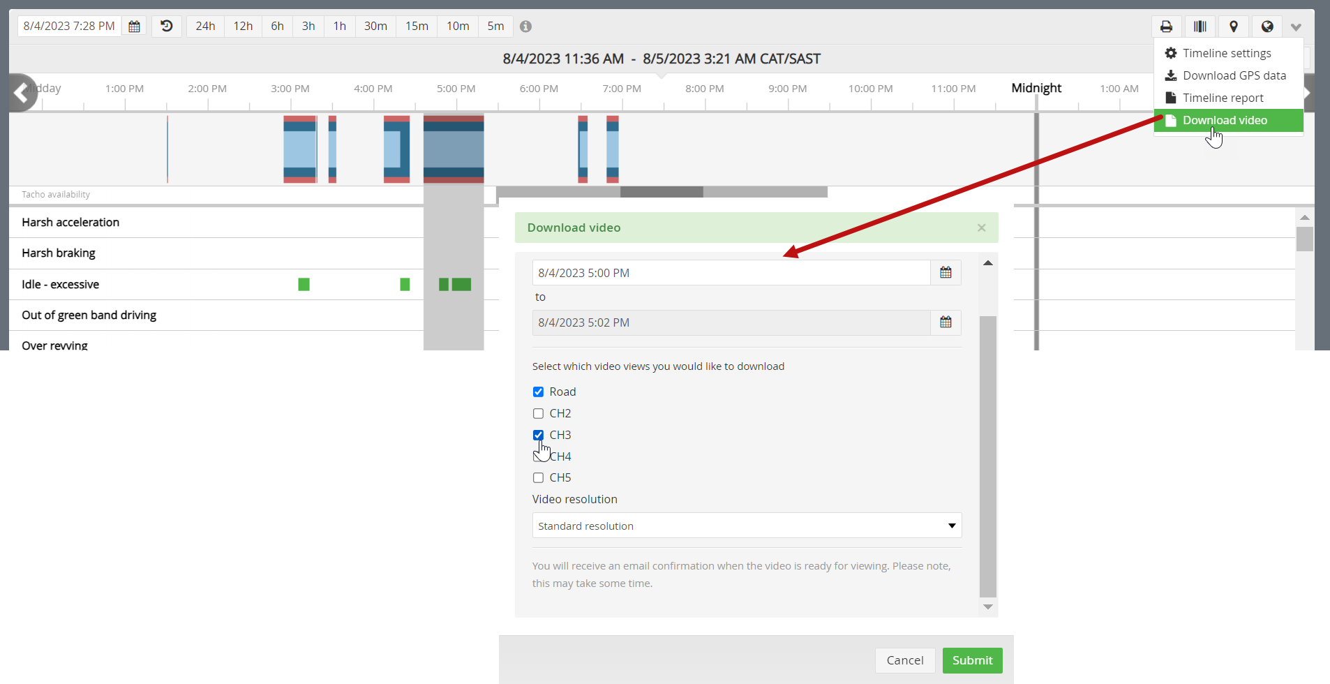1330x684 pixels.
Task: Uncheck the Road video view checkbox
Action: tap(538, 392)
